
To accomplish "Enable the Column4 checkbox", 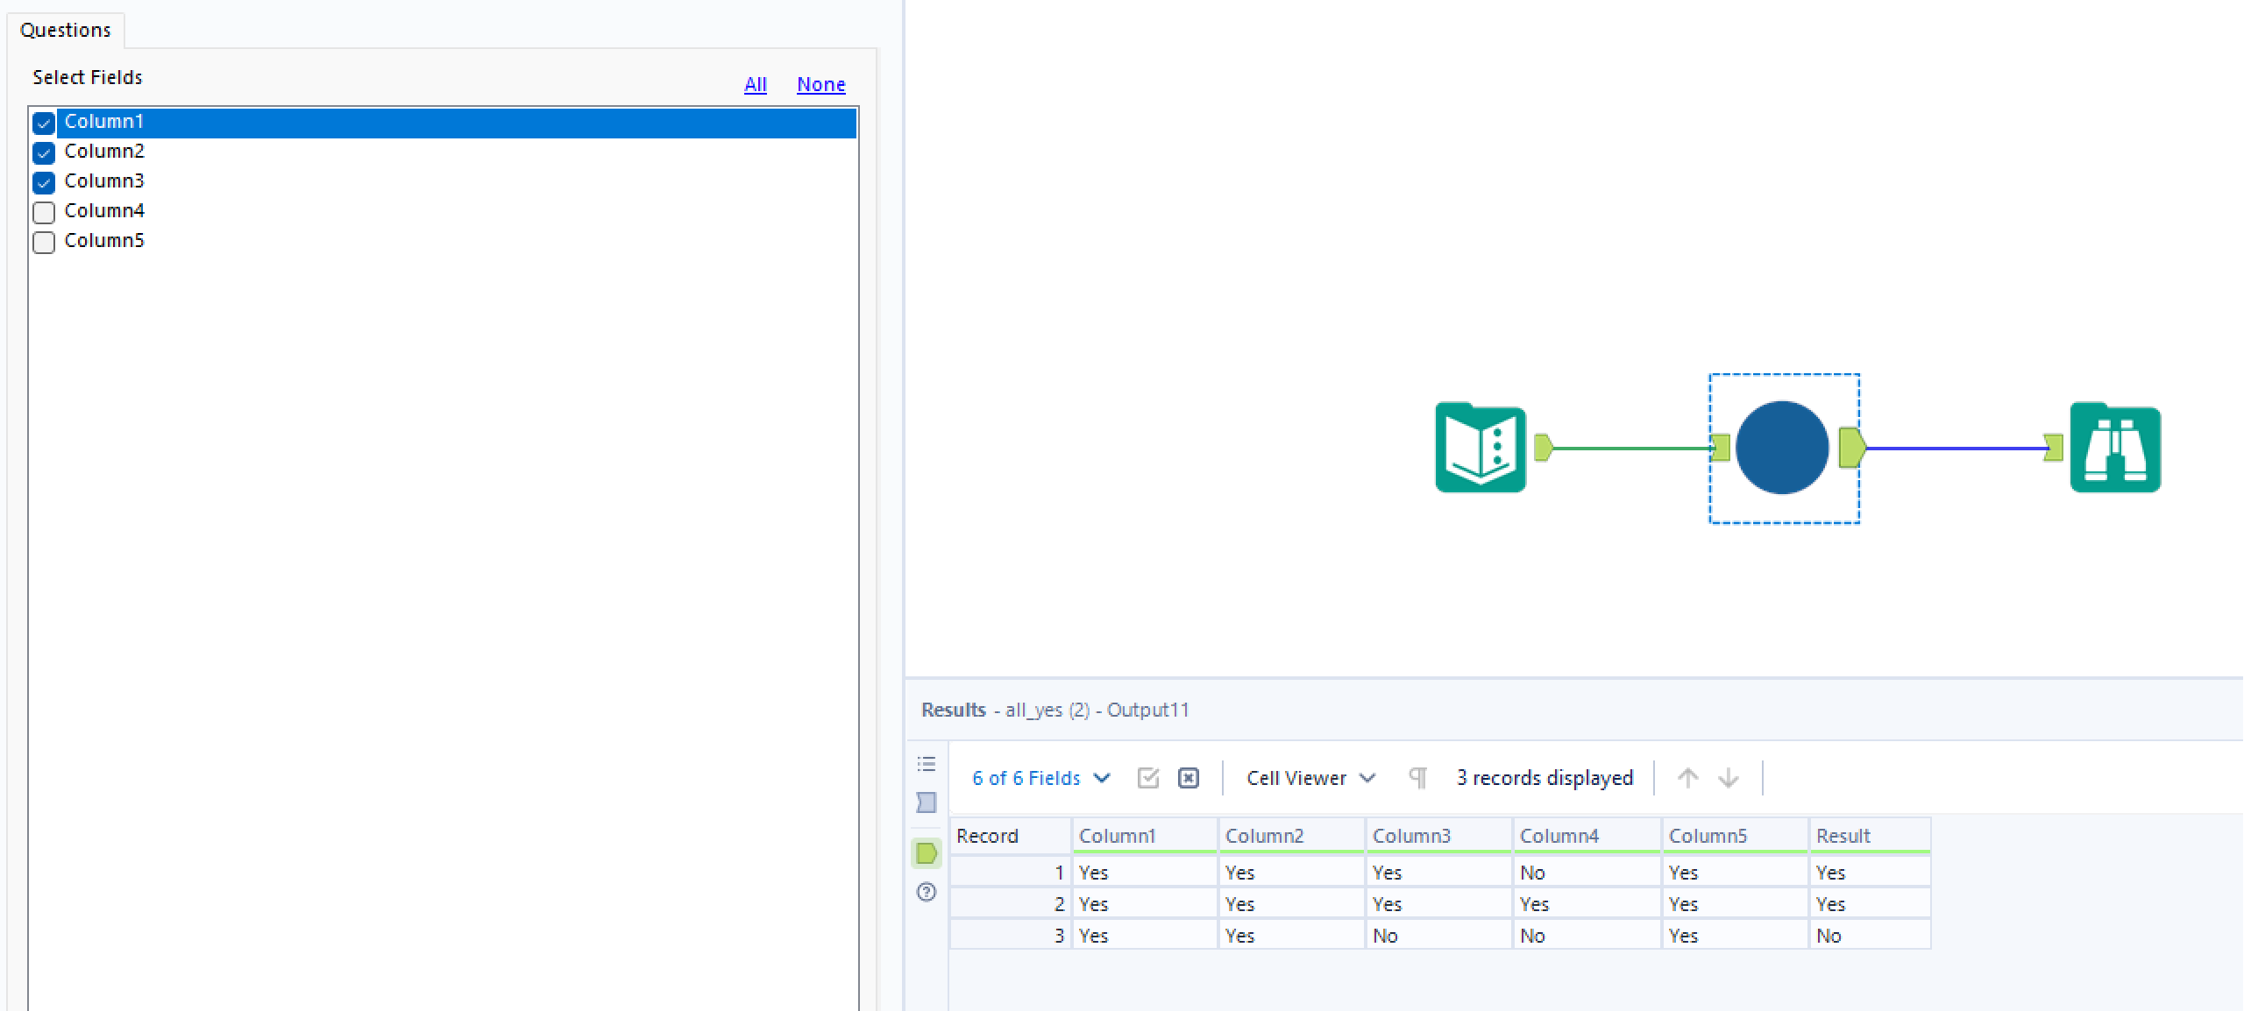I will coord(44,212).
